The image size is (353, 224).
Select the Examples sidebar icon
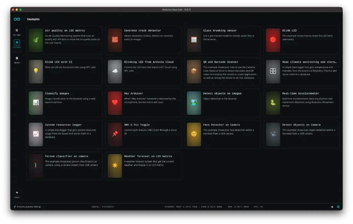coord(17,43)
